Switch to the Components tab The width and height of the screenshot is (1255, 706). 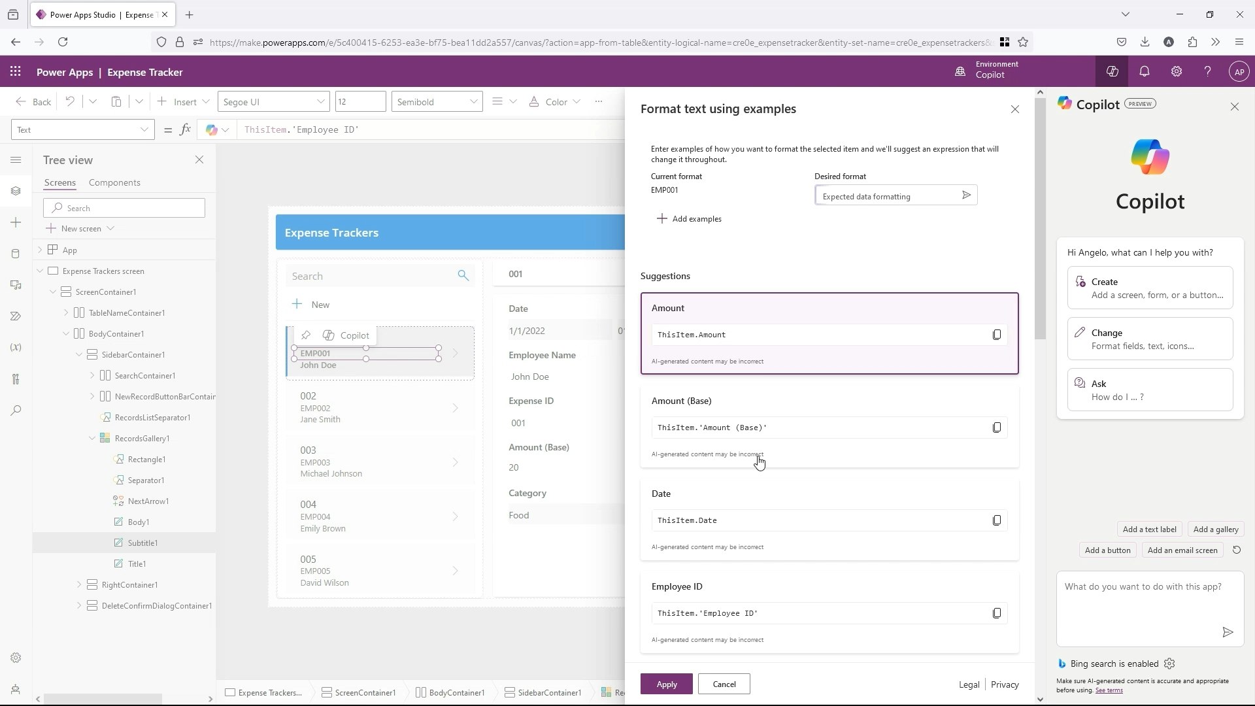114,182
